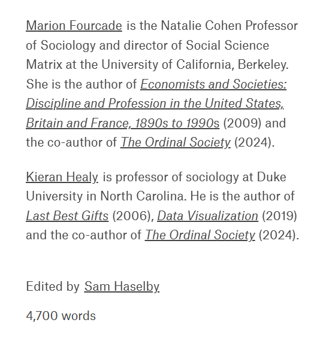
Task: Visit editor Sam Haselby's link
Action: (122, 287)
